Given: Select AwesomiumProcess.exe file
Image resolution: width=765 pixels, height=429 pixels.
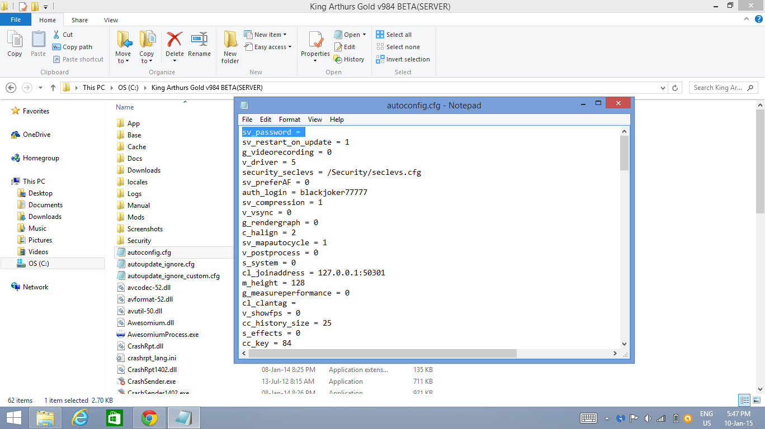Looking at the screenshot, I should tap(163, 335).
